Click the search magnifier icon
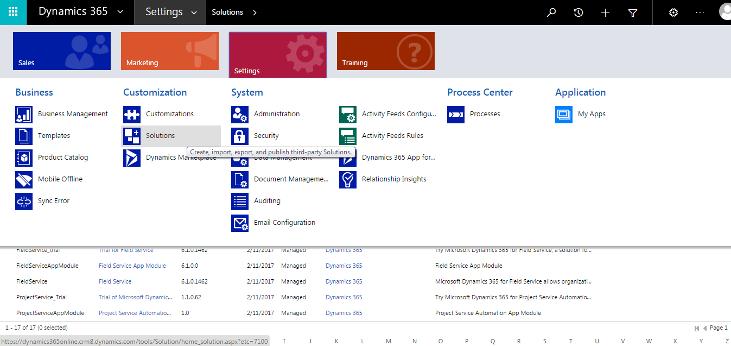 [x=551, y=12]
